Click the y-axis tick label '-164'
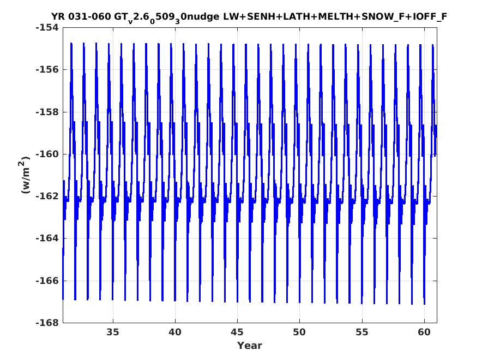The image size is (482, 362). coord(47,239)
